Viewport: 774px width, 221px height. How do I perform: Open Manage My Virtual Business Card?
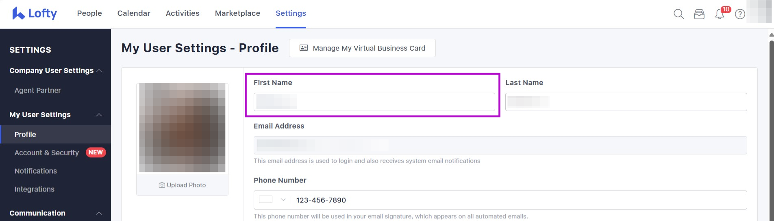click(x=362, y=48)
